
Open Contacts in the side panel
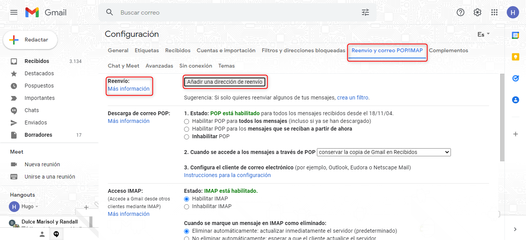click(x=515, y=100)
